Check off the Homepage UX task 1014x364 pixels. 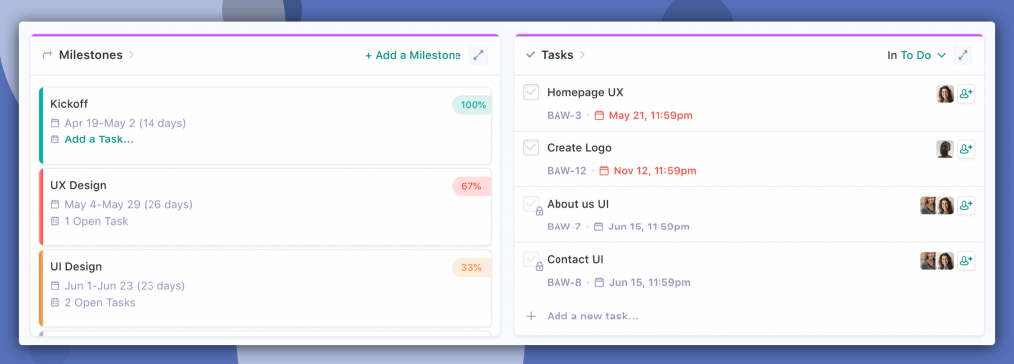(531, 92)
